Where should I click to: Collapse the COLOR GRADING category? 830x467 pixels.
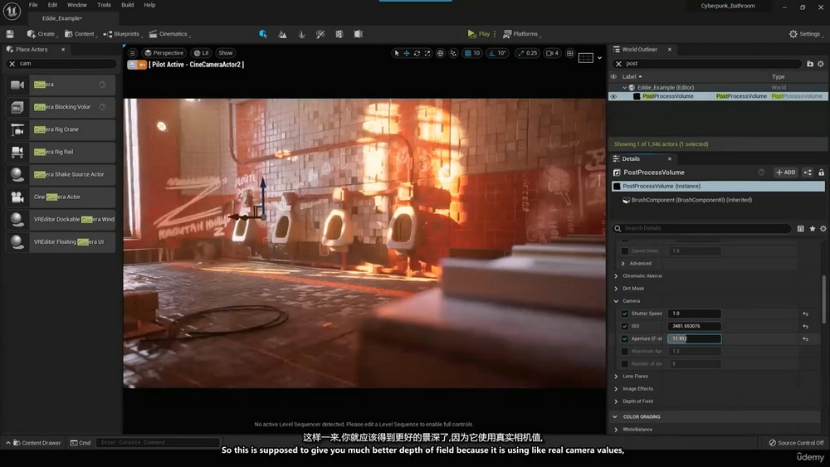pos(615,416)
